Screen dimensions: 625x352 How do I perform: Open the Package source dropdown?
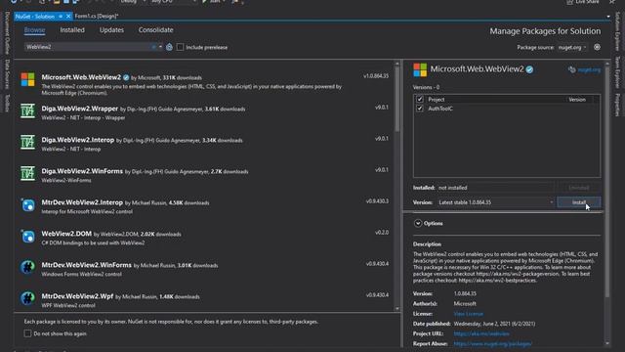572,47
